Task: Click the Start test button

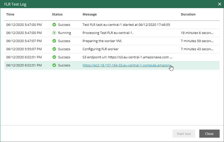Action: [184, 134]
